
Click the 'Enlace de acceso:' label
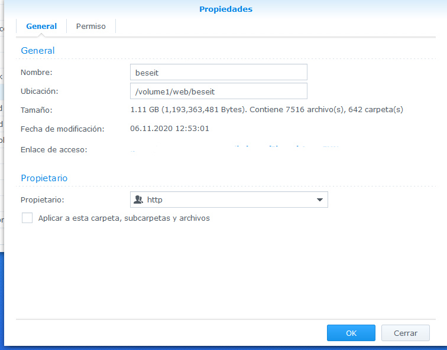pos(54,149)
